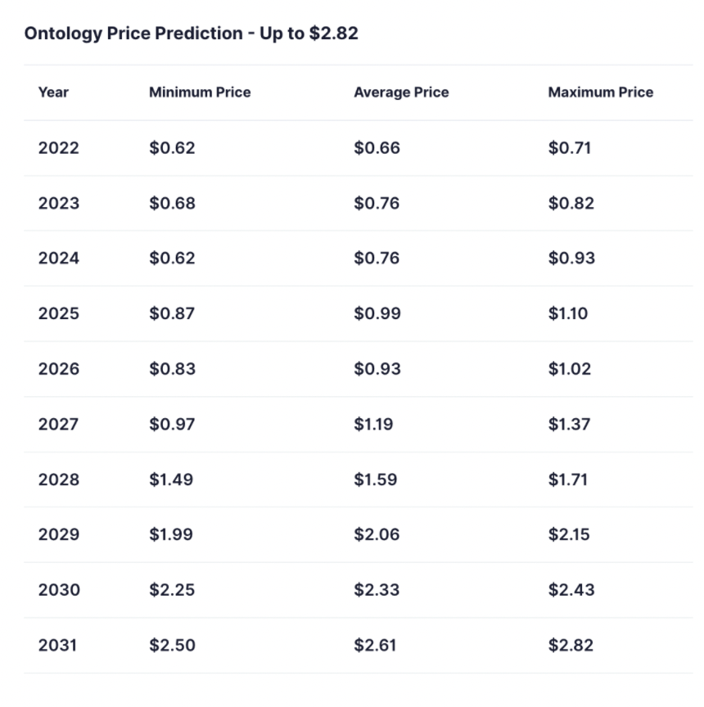
Task: Click the 2023 maximum price $0.82
Action: [571, 203]
